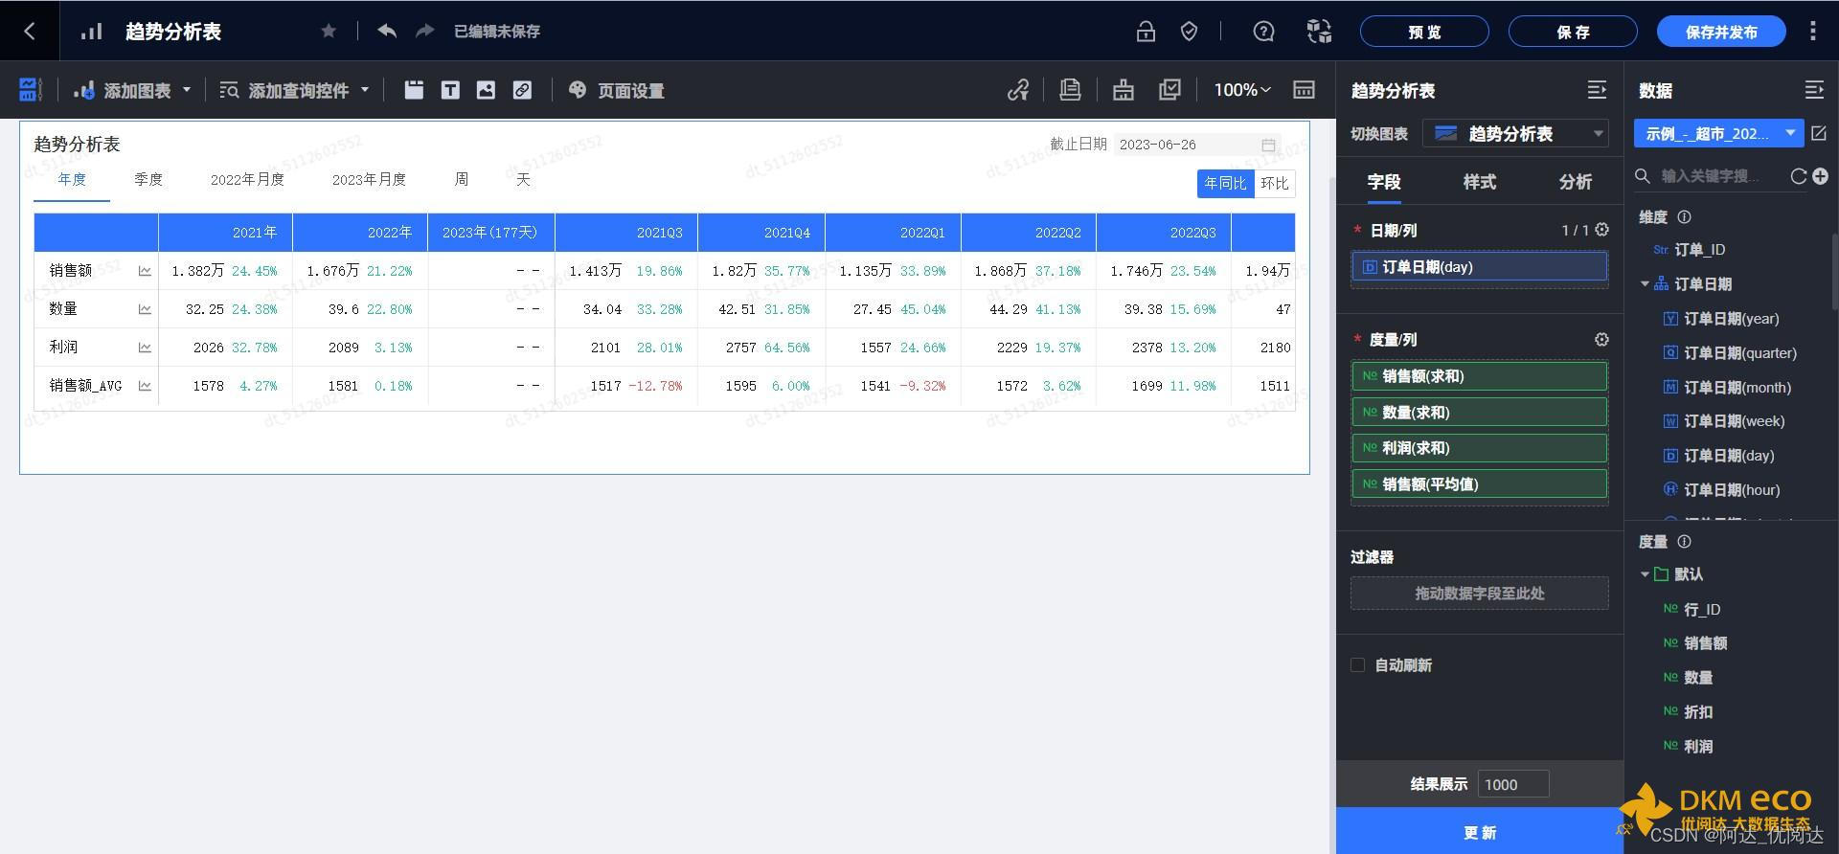Image resolution: width=1839 pixels, height=854 pixels.
Task: Open the 切换图表 chart type dropdown
Action: (1515, 133)
